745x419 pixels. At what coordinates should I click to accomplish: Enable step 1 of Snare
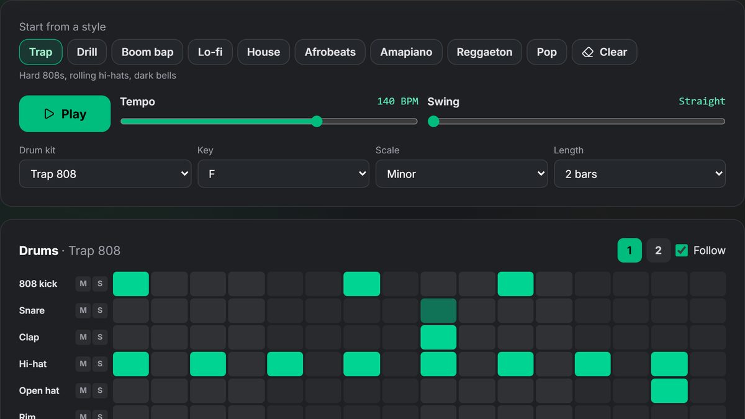click(131, 310)
